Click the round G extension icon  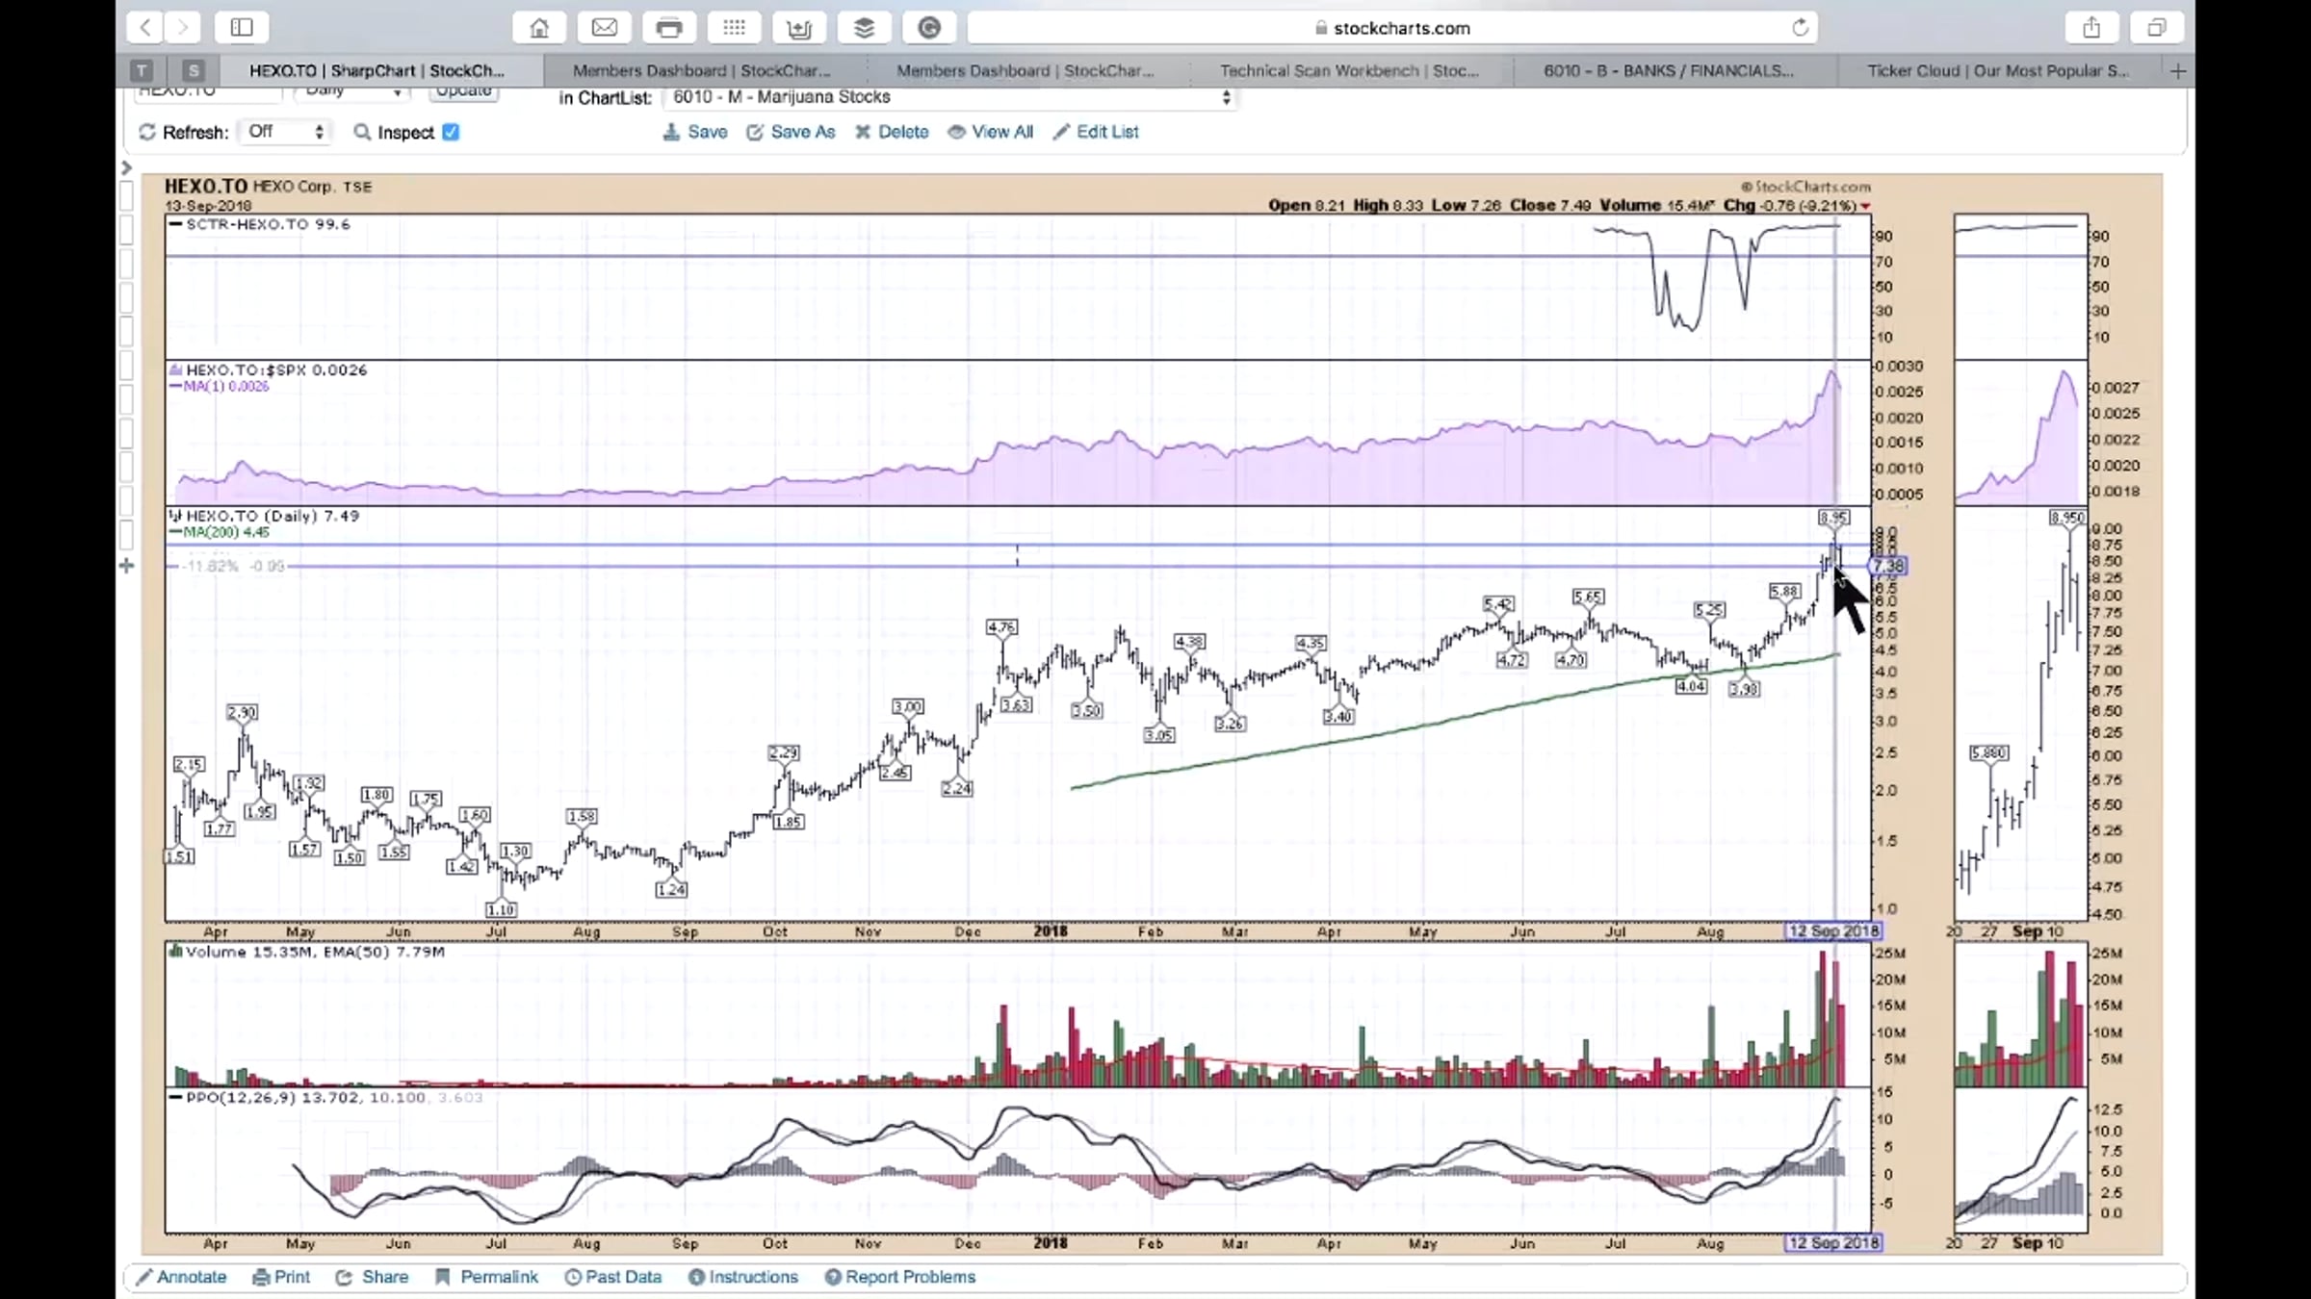pyautogui.click(x=929, y=28)
